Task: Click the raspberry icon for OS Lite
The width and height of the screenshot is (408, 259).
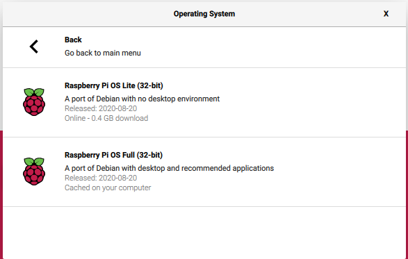Action: point(34,102)
